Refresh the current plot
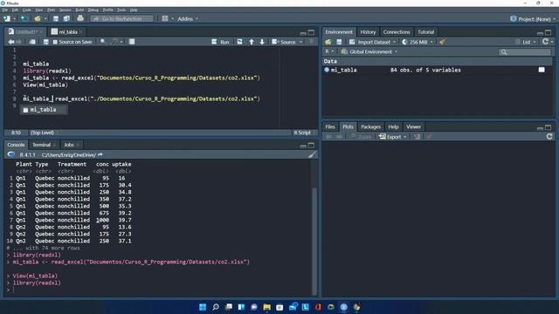This screenshot has width=559, height=314. click(549, 136)
